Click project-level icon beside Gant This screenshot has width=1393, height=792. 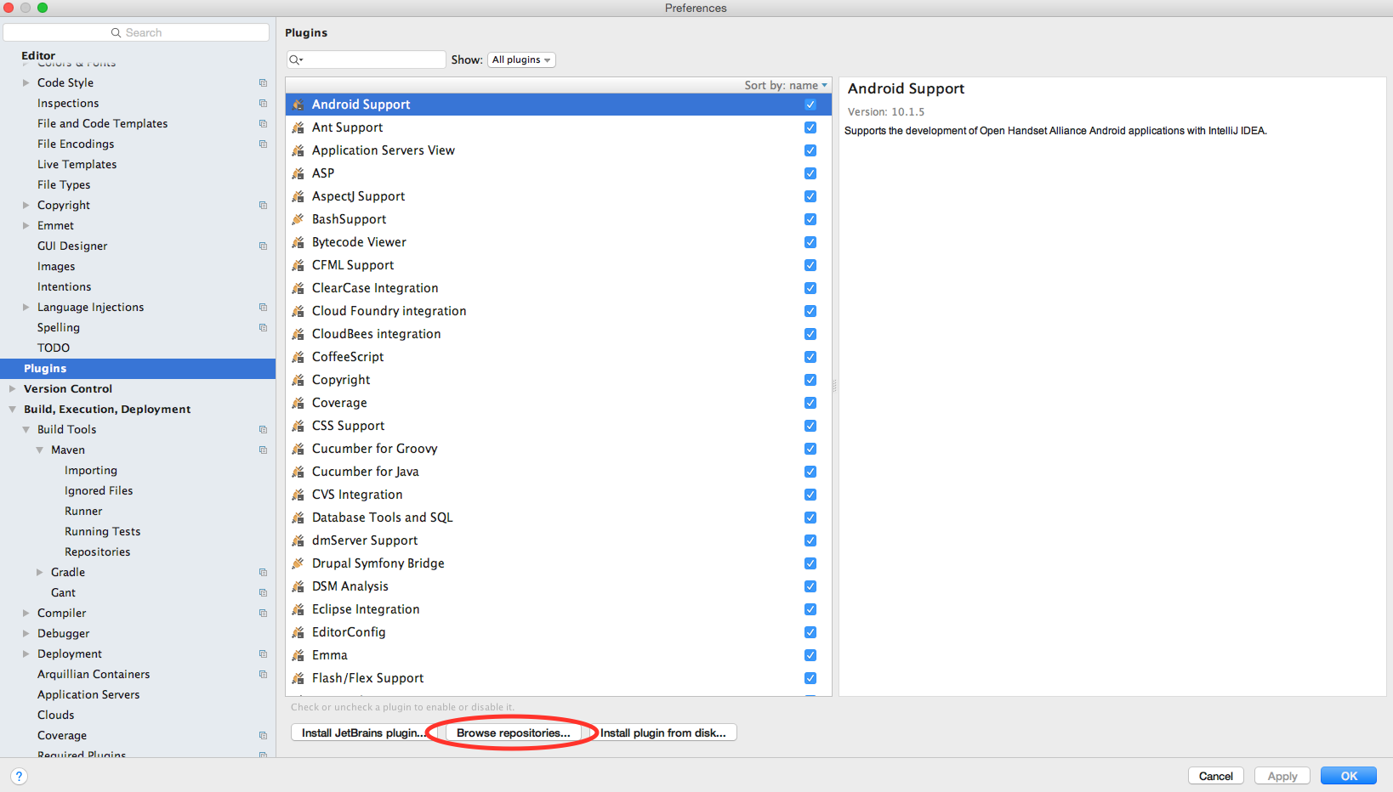264,592
